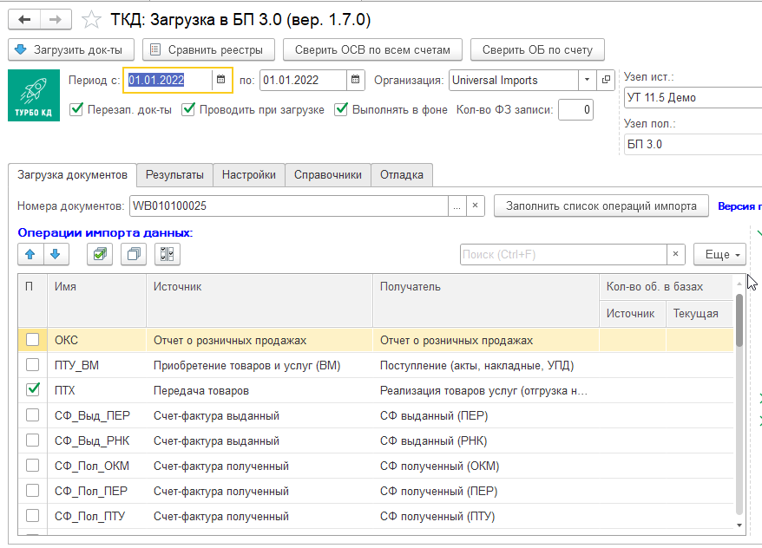Check the ОКС operation row
Screen dimensions: 762x548
point(32,340)
